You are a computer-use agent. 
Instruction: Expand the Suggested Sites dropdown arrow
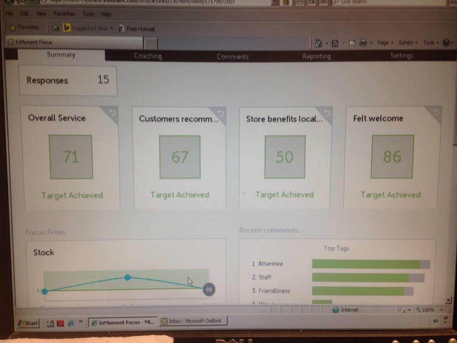click(x=112, y=29)
